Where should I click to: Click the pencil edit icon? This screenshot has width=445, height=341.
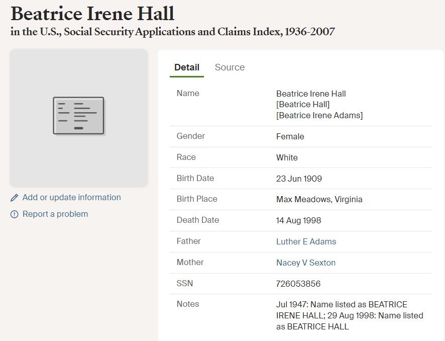(14, 198)
